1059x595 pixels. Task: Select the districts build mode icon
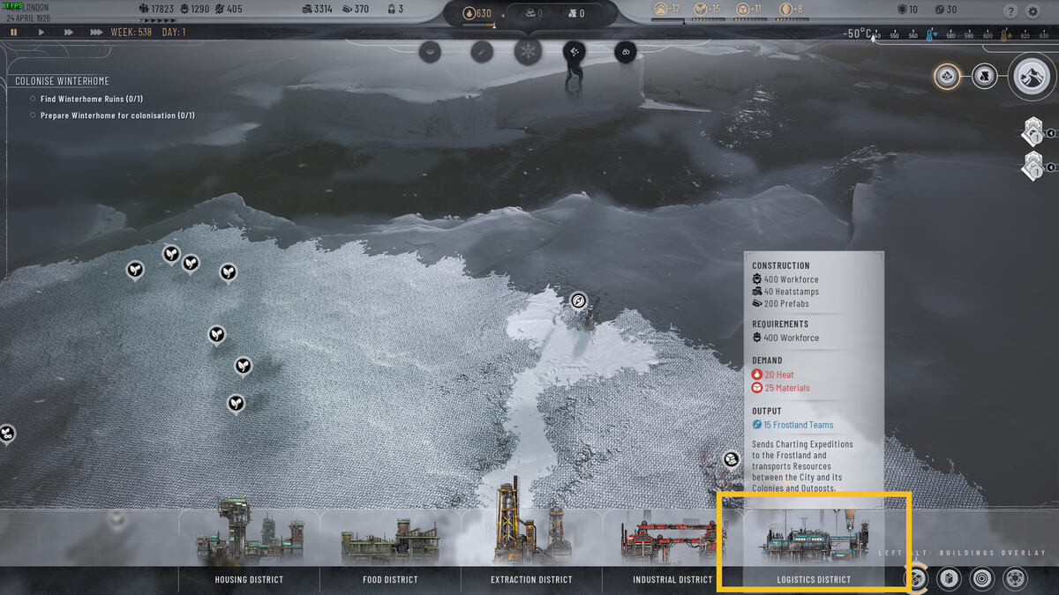918,578
